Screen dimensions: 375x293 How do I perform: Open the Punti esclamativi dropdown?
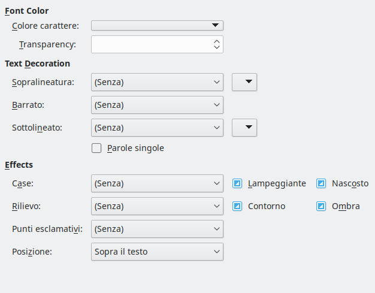point(157,229)
